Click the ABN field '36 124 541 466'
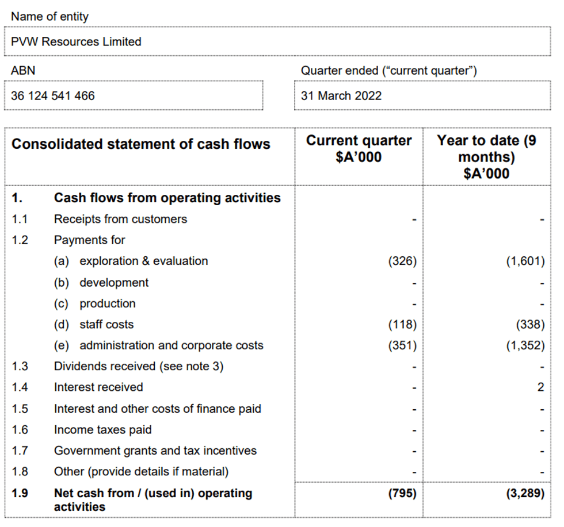This screenshot has height=527, width=564. [x=134, y=95]
